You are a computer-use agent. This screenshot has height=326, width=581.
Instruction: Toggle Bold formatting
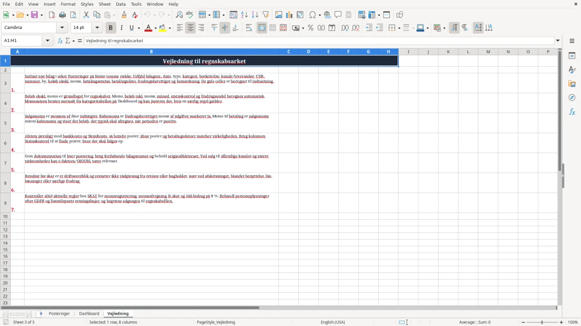point(111,28)
